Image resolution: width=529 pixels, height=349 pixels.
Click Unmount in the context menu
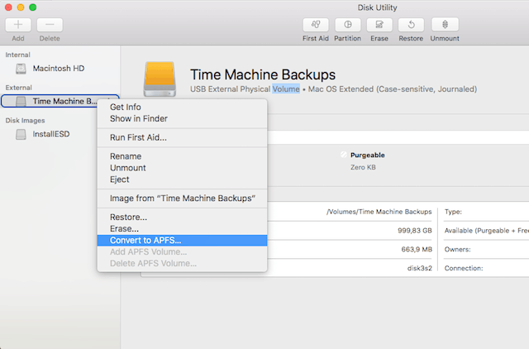127,168
